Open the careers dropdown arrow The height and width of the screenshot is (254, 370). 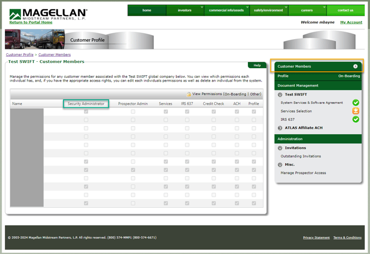click(x=324, y=7)
